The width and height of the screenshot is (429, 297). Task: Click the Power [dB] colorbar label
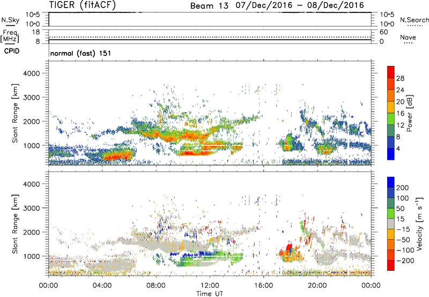410,113
